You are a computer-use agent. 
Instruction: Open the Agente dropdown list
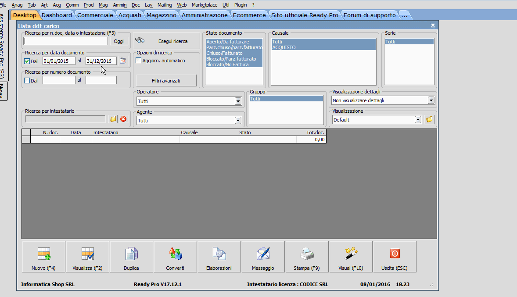[238, 121]
